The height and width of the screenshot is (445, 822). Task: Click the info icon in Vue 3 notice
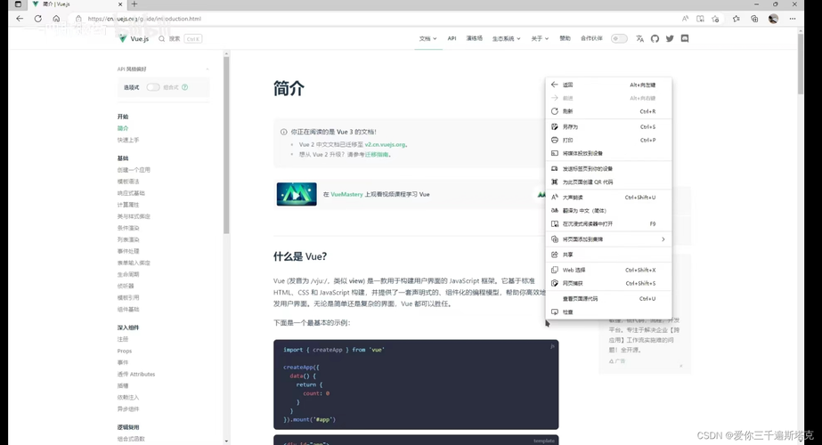283,132
